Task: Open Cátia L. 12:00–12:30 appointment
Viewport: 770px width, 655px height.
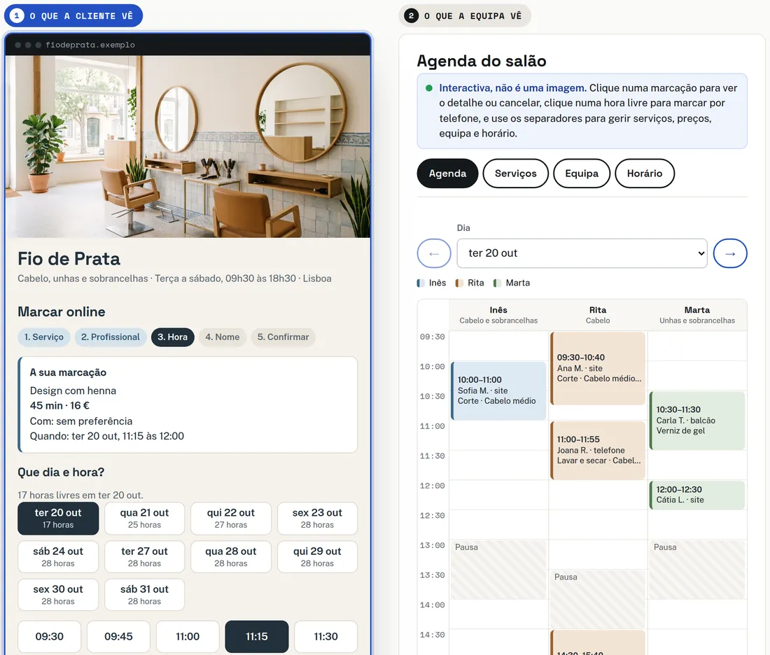Action: [x=697, y=495]
